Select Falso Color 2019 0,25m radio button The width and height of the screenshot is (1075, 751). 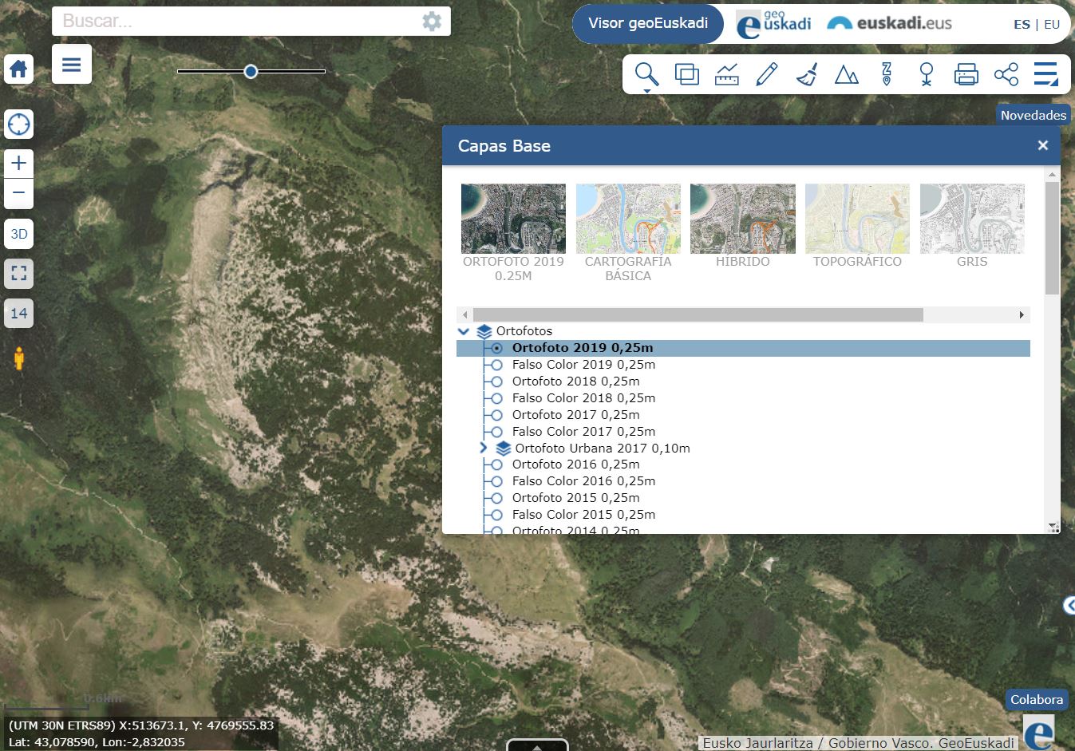[496, 365]
